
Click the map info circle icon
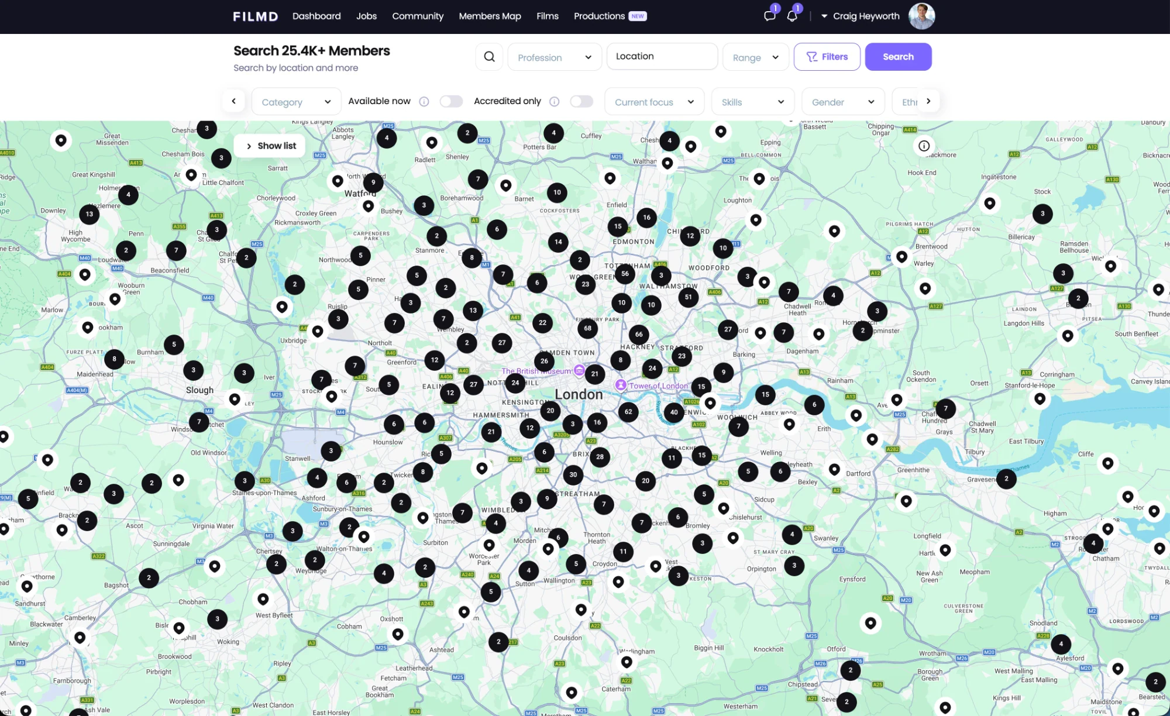point(924,146)
